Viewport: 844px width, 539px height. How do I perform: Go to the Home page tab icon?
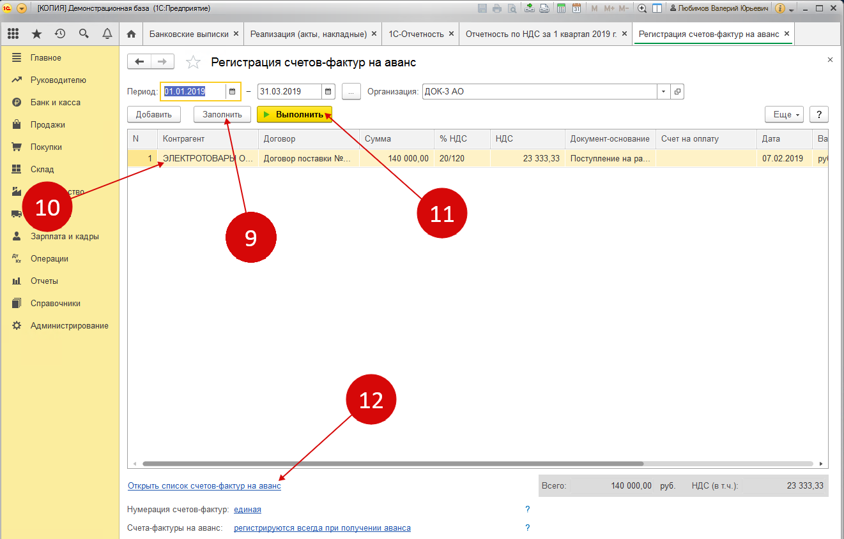coord(132,34)
